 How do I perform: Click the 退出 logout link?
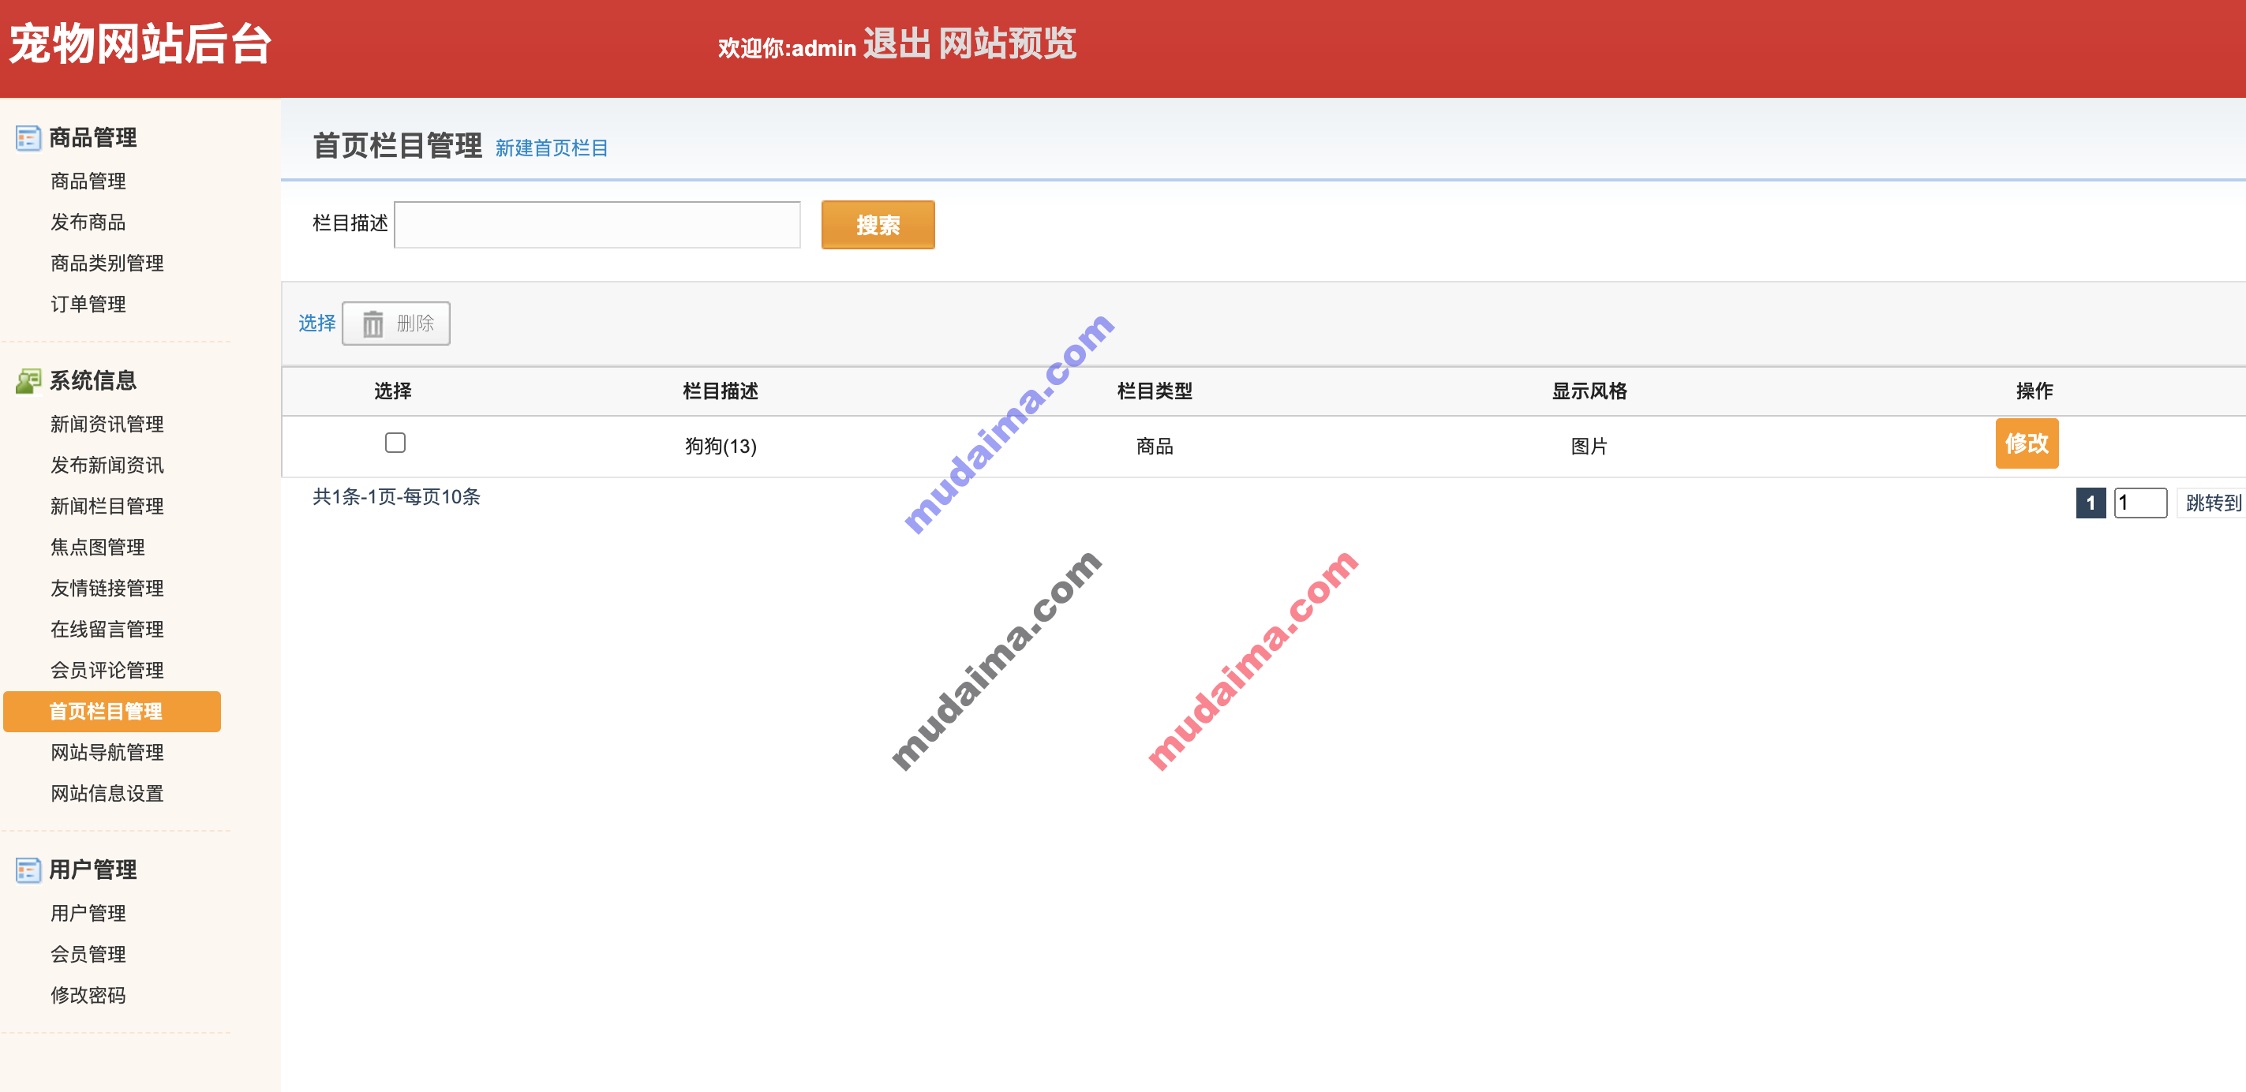(x=897, y=43)
